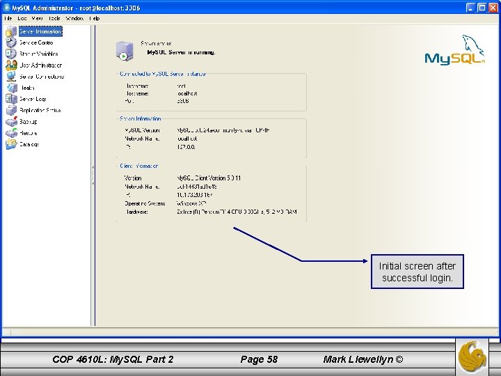The height and width of the screenshot is (376, 501).
Task: Open the Help menu
Action: point(94,19)
